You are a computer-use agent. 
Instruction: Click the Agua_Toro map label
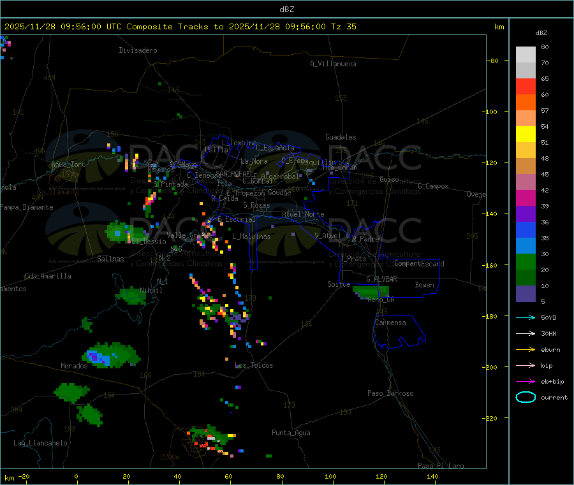click(x=68, y=164)
